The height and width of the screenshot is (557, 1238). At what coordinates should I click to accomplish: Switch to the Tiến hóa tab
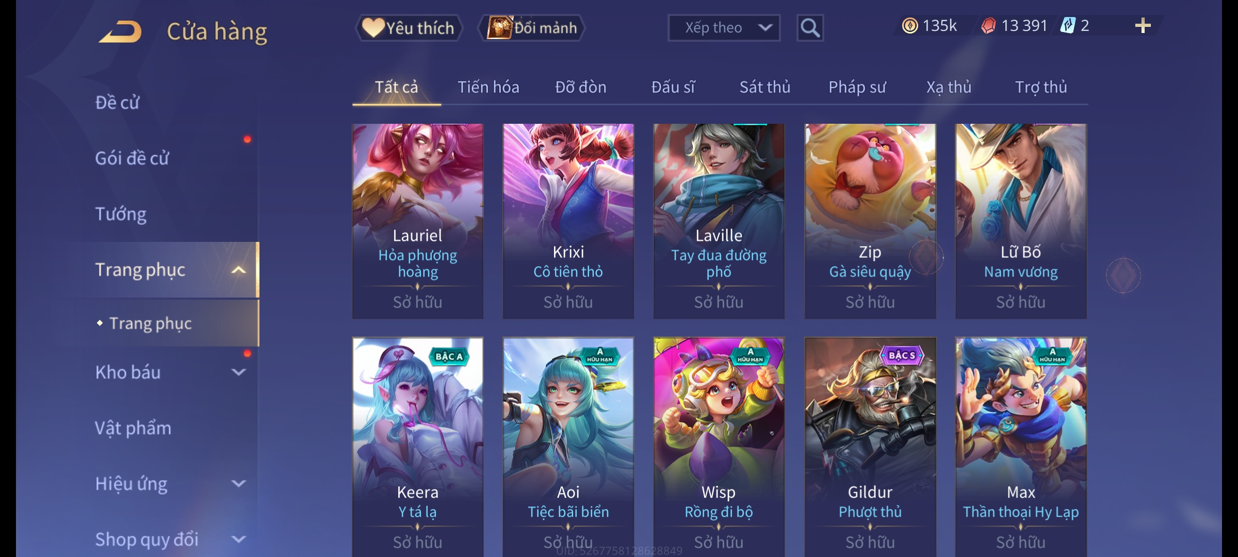pyautogui.click(x=488, y=87)
